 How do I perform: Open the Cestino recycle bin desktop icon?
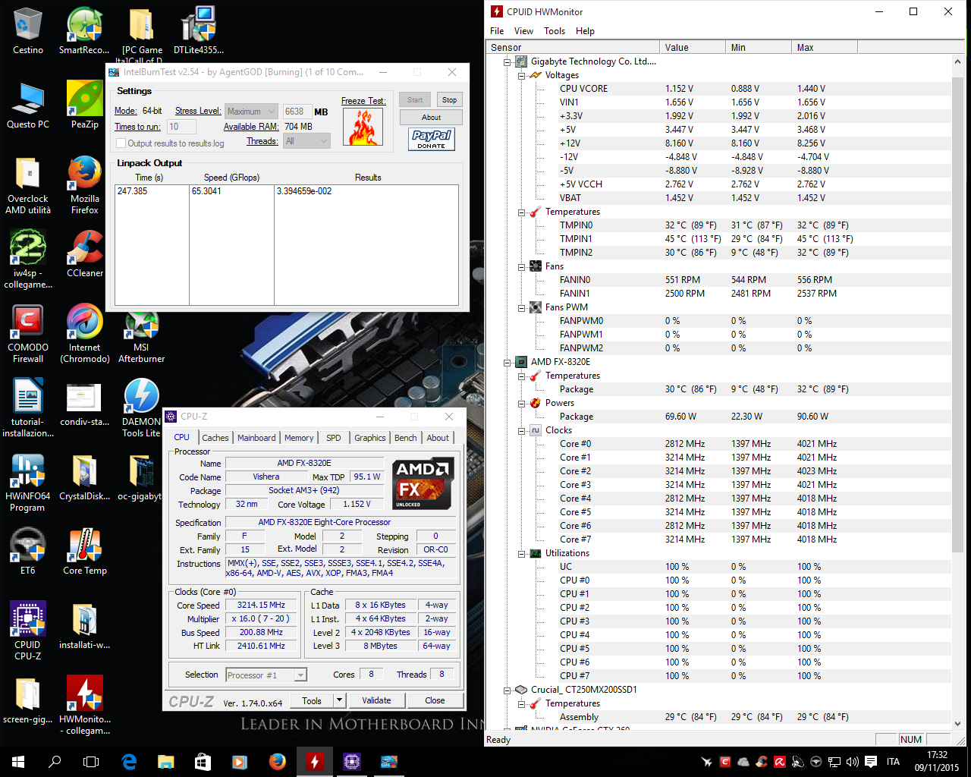[x=28, y=30]
